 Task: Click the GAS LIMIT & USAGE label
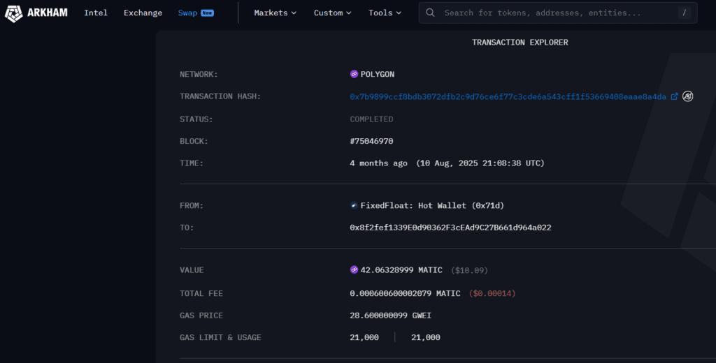pos(220,337)
